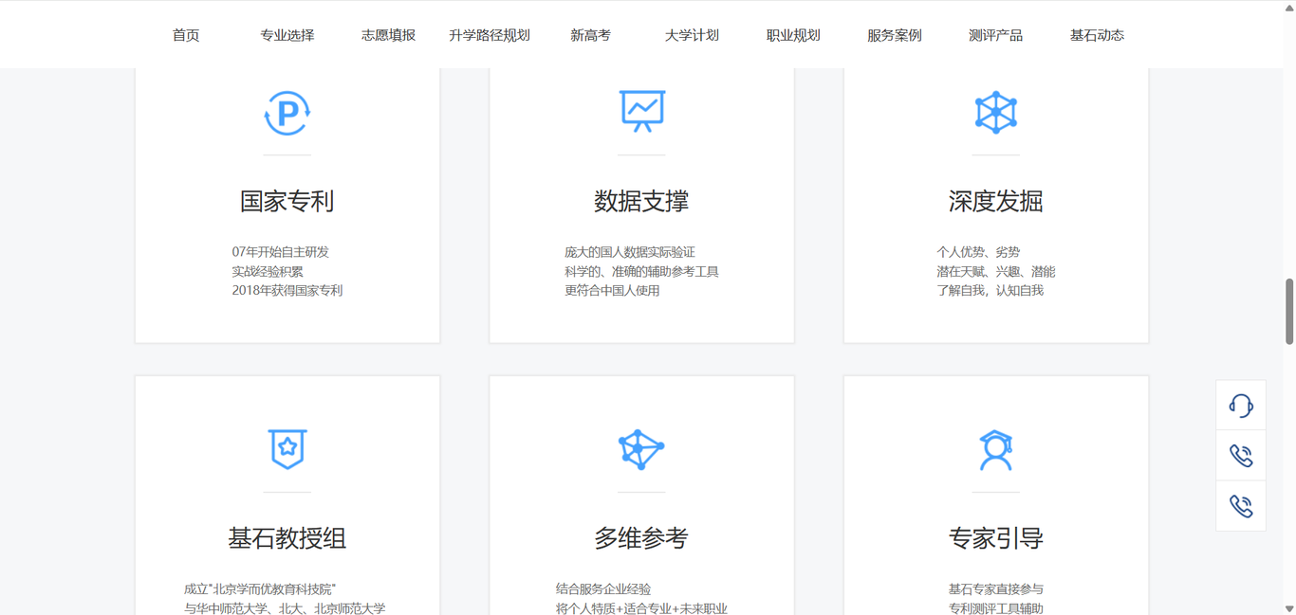Open 服务案例 menu item
1296x615 pixels.
click(x=895, y=35)
